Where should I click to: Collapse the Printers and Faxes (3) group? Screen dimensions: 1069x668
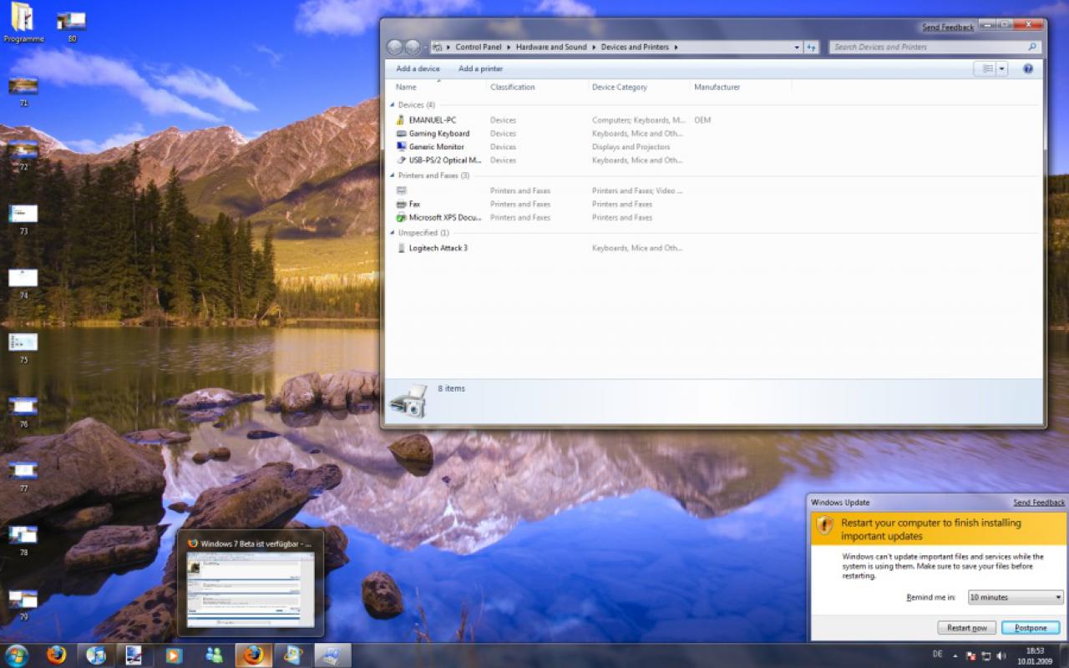pos(393,176)
